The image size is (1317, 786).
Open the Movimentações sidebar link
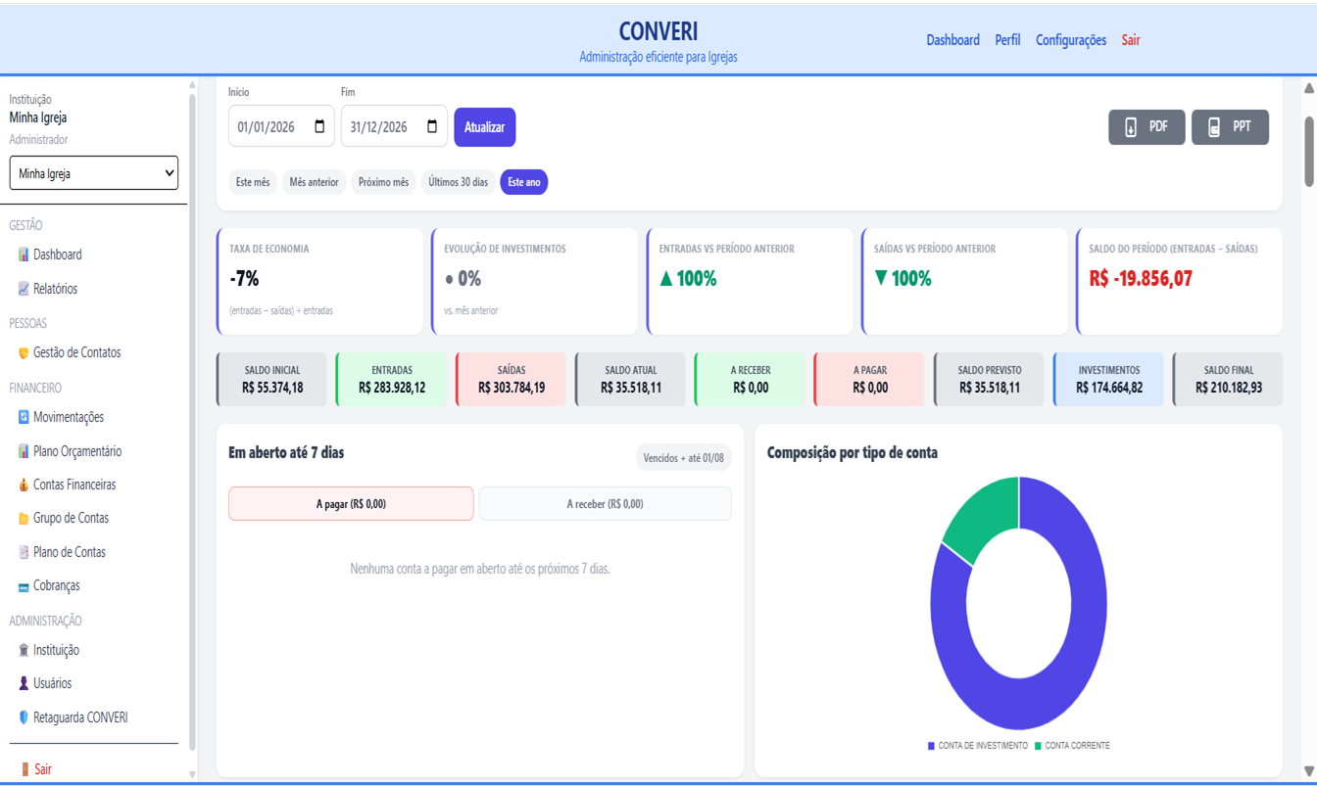coord(69,417)
